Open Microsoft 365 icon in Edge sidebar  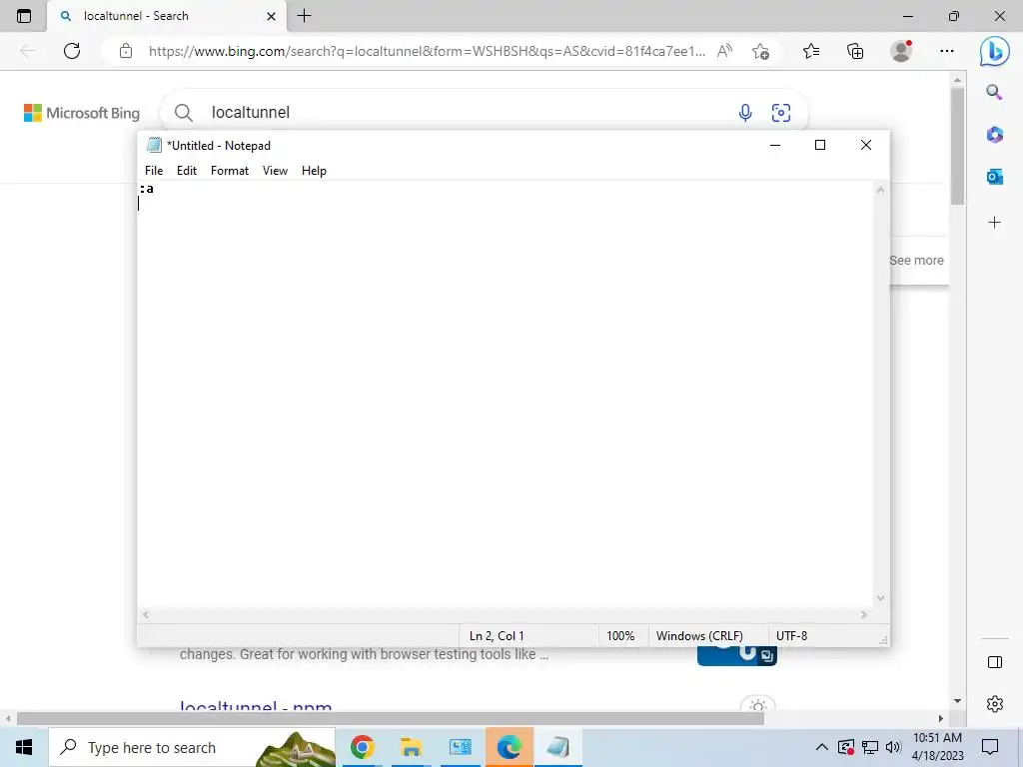tap(994, 135)
